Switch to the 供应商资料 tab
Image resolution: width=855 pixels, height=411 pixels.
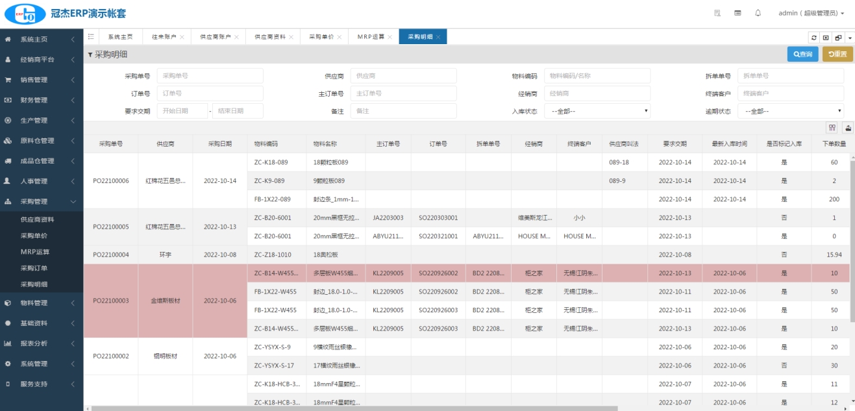pyautogui.click(x=269, y=37)
